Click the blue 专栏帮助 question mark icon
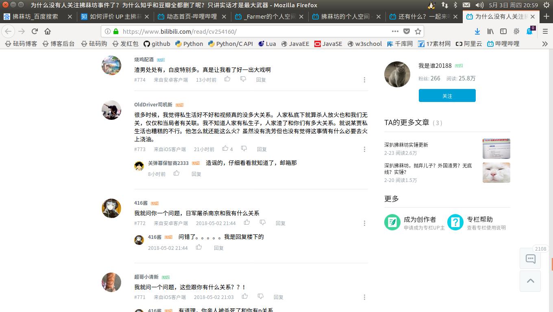 tap(455, 222)
